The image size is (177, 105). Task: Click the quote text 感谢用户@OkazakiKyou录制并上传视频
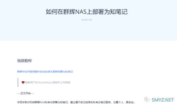coord(48,82)
